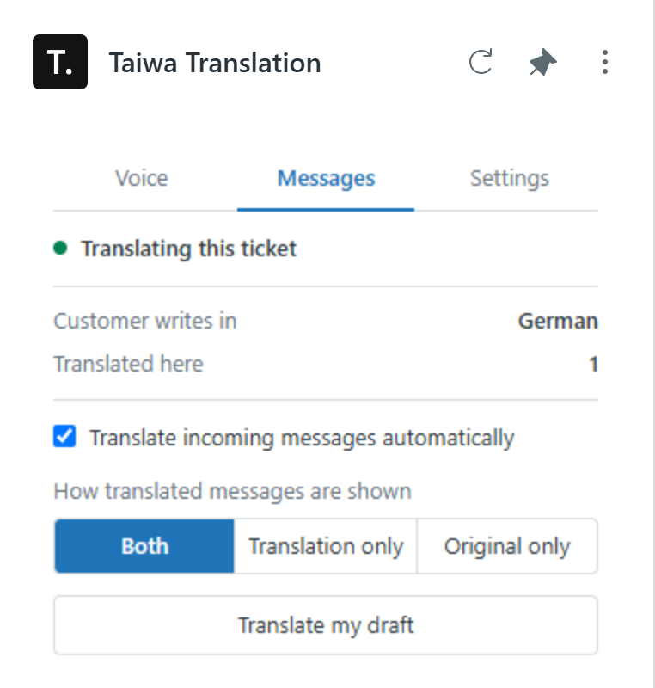Screen dimensions: 655x688
Task: Click the Taiwa Translation title text
Action: [x=215, y=63]
